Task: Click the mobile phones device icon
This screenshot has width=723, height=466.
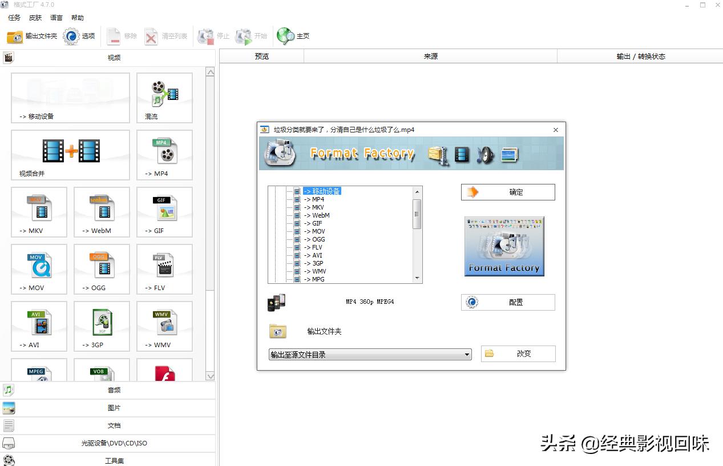Action: [276, 303]
